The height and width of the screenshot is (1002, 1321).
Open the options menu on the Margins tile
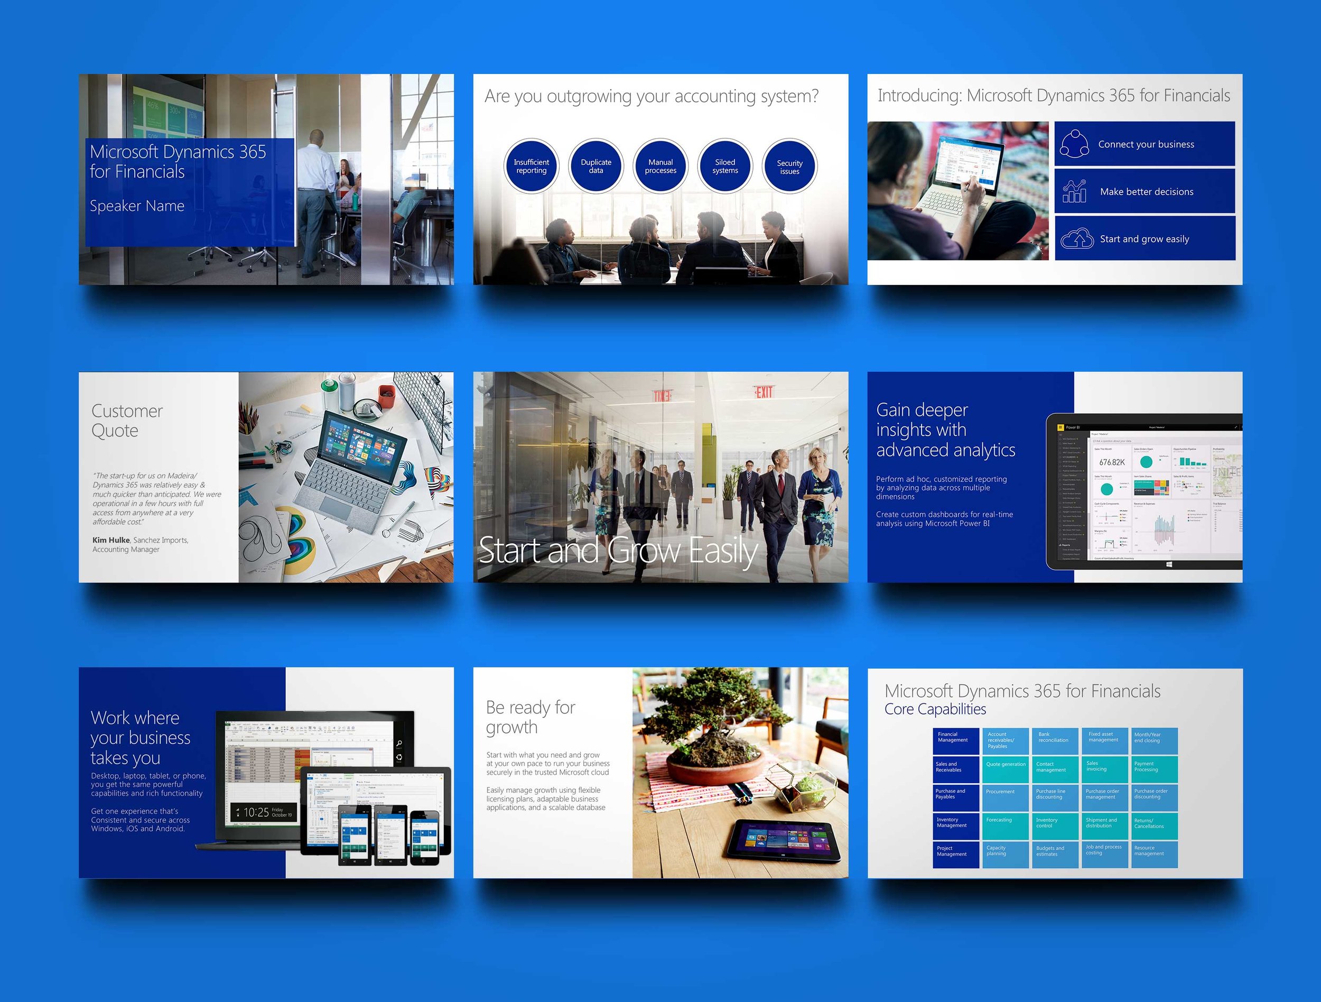pos(1124,532)
